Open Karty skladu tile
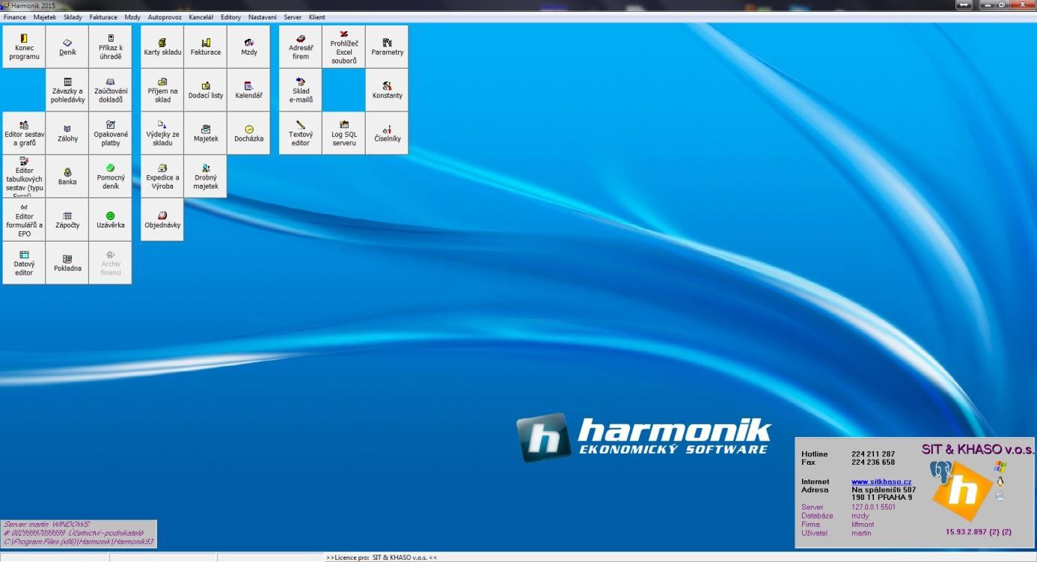 click(162, 47)
